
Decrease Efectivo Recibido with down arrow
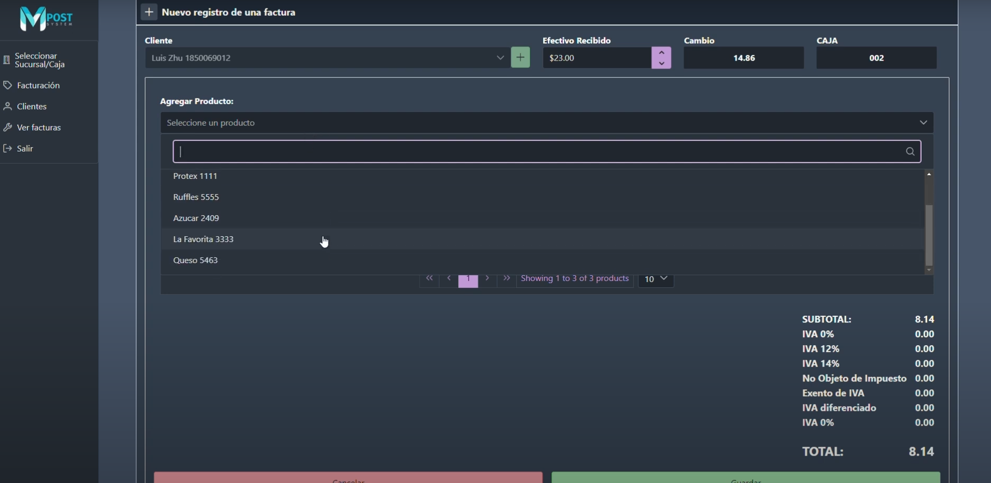(x=662, y=63)
